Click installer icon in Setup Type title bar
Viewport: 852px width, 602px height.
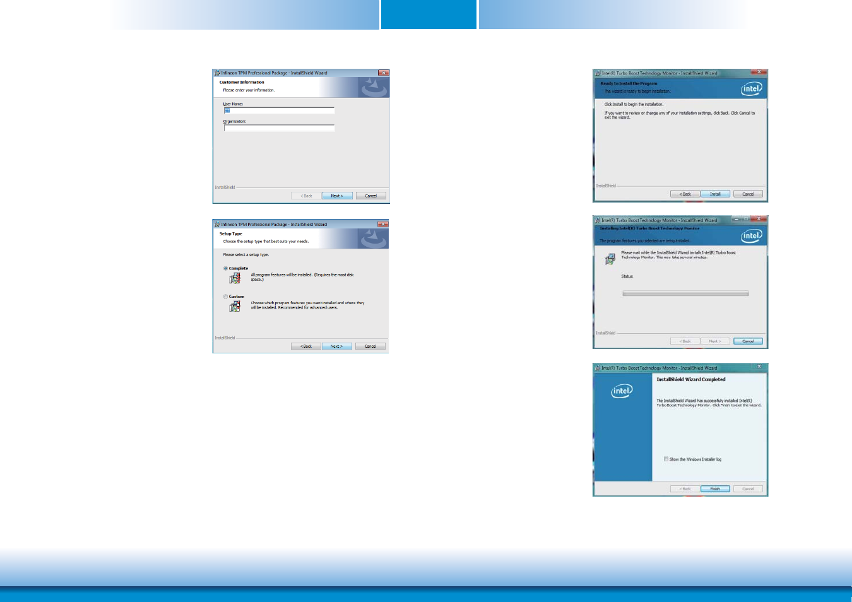pyautogui.click(x=217, y=224)
